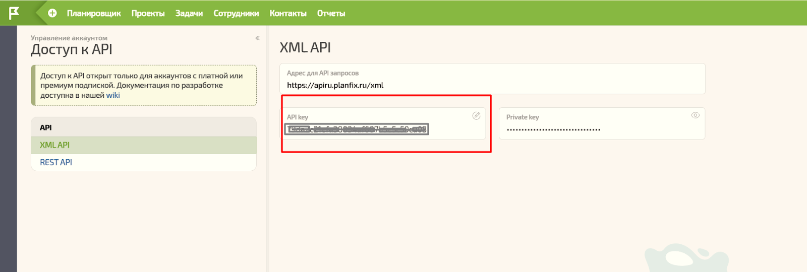Go to Задачи in top menu
The height and width of the screenshot is (272, 807).
click(189, 14)
